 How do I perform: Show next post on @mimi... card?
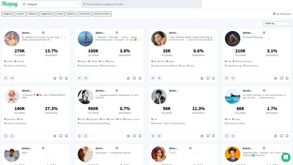click(x=86, y=136)
